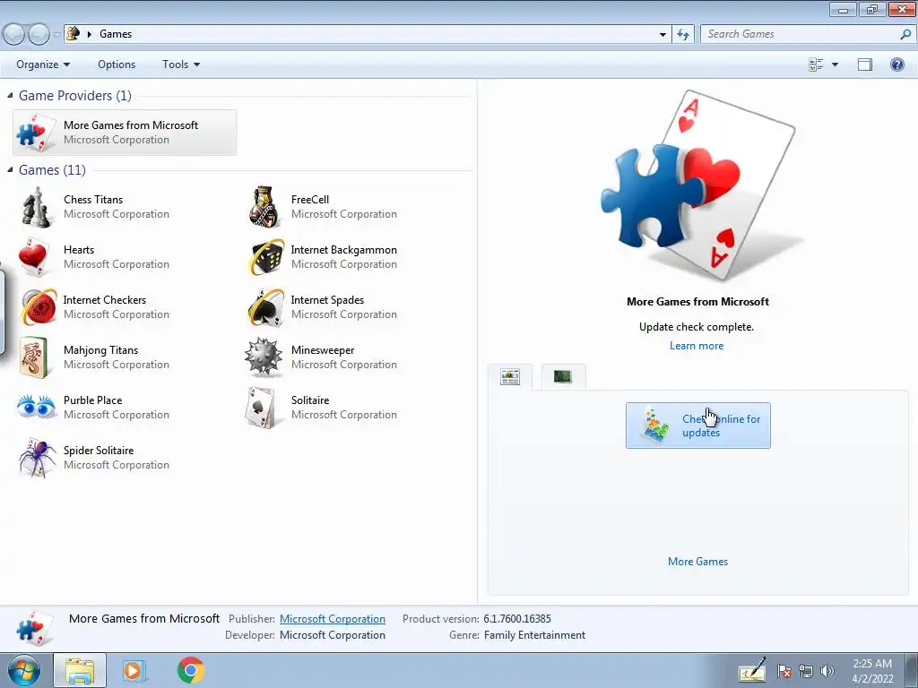The image size is (918, 688).
Task: Select the Internet Backgammon dice icon
Action: [x=265, y=257]
